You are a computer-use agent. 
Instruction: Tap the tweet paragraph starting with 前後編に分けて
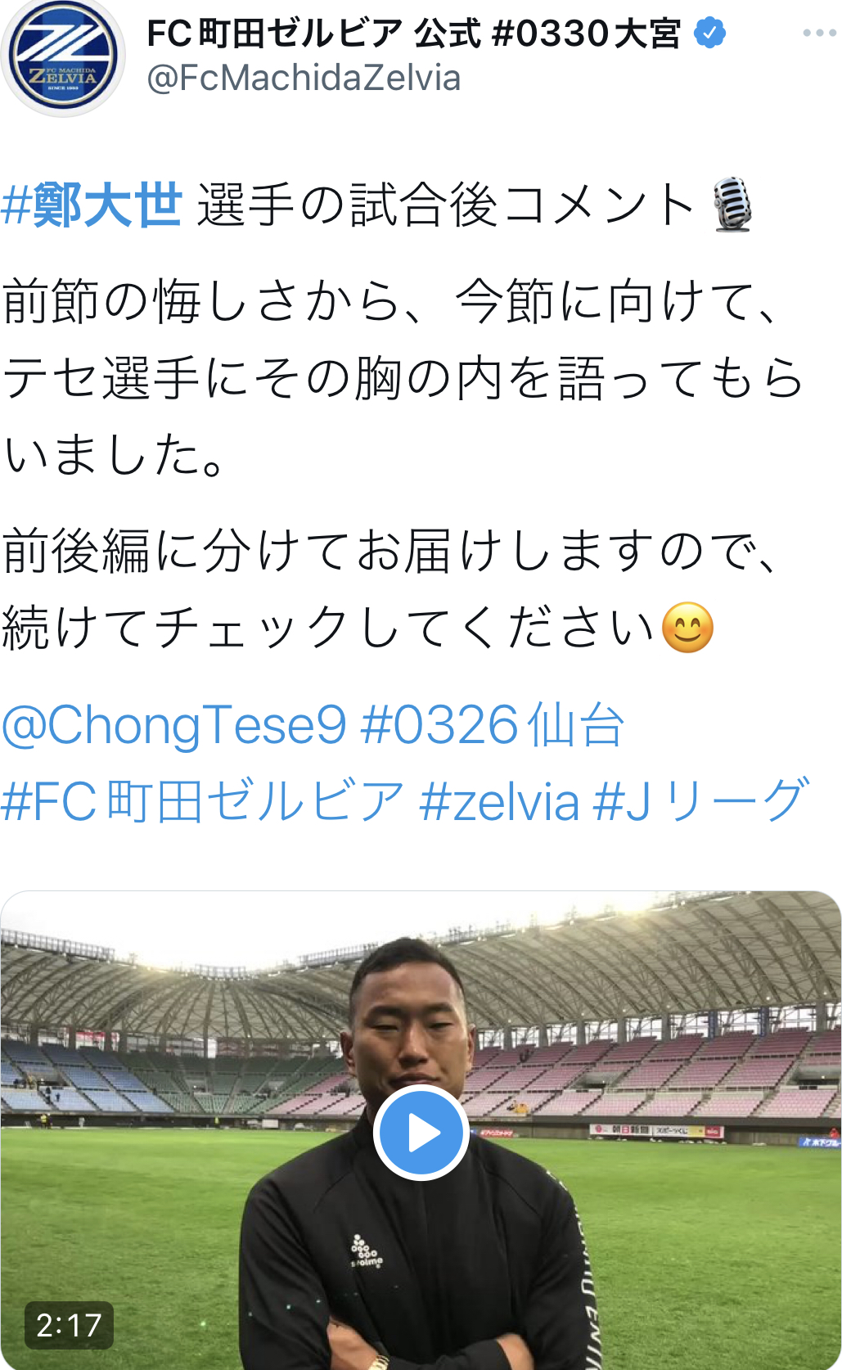pos(391,589)
